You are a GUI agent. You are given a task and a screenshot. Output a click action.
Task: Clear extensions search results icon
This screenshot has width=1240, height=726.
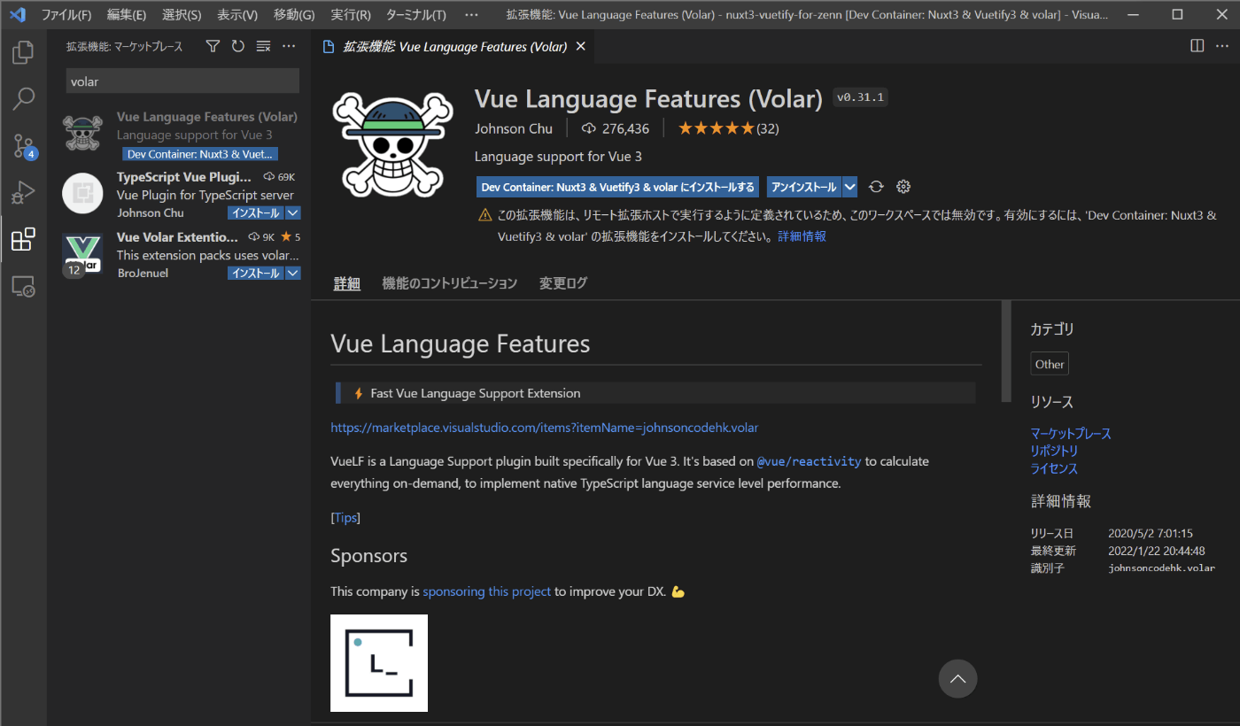[x=263, y=46]
